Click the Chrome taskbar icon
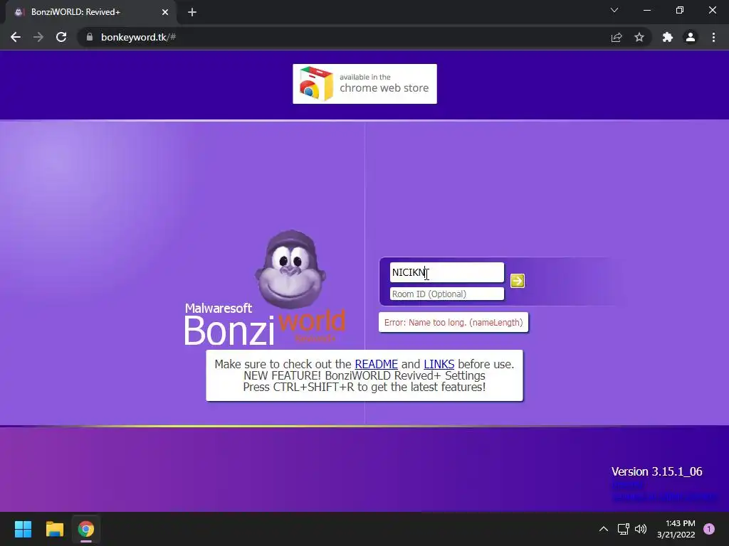 click(x=86, y=529)
